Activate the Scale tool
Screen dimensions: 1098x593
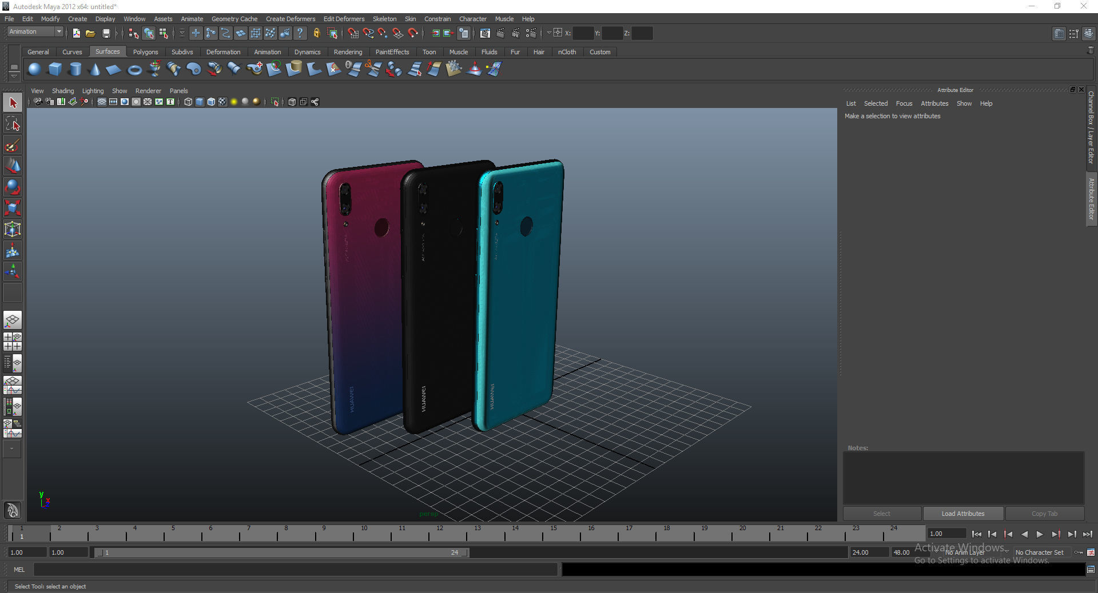[13, 208]
